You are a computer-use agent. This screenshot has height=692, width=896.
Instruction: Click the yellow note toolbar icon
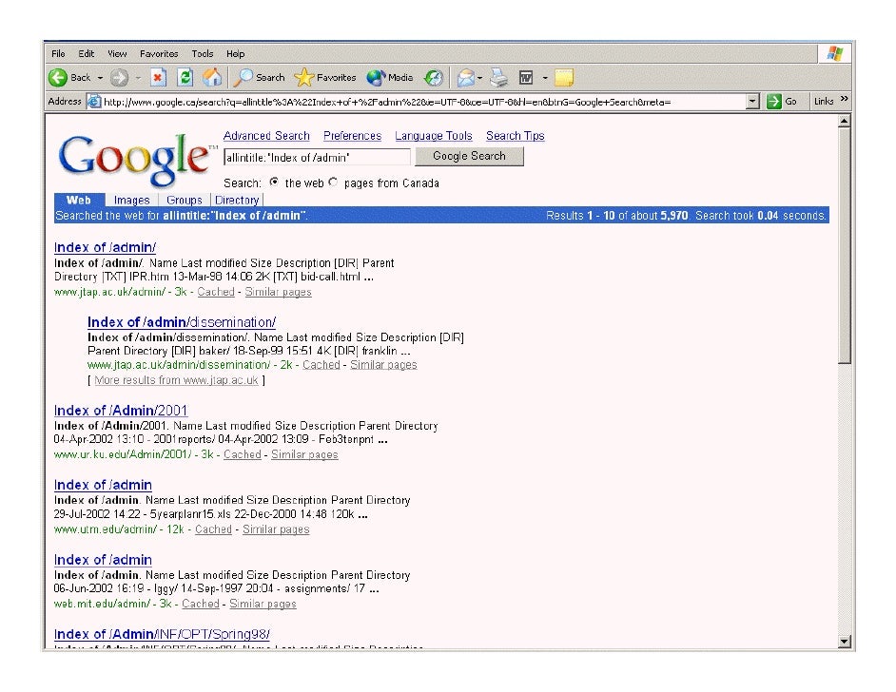point(564,78)
